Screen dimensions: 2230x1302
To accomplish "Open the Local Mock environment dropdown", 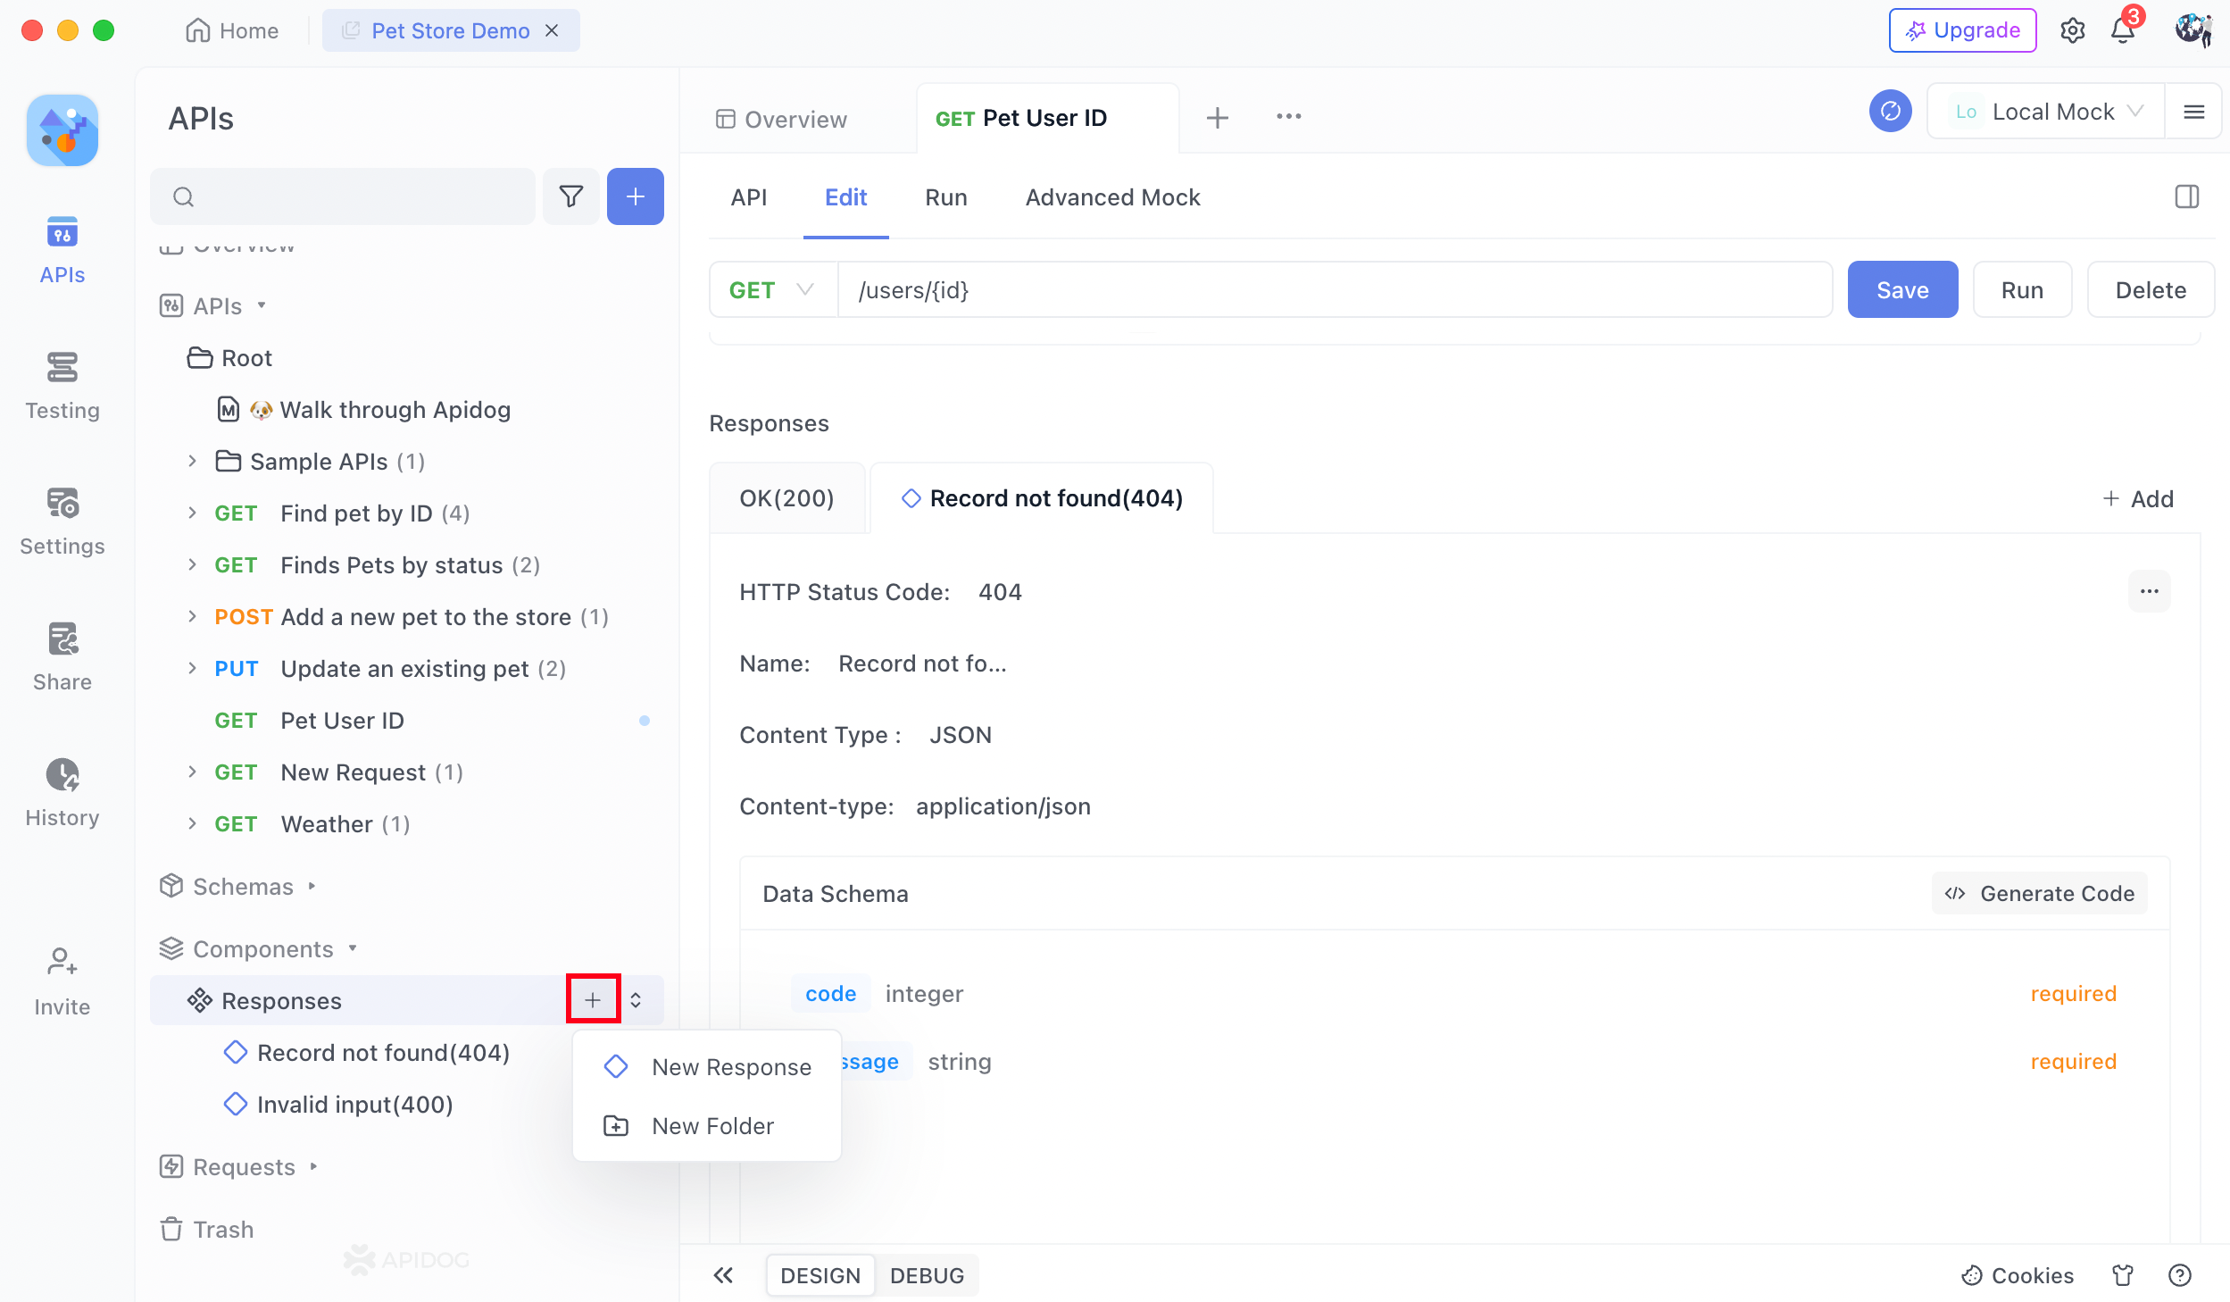I will click(x=2051, y=112).
